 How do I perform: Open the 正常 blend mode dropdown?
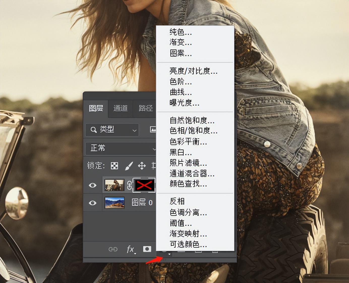click(x=121, y=148)
